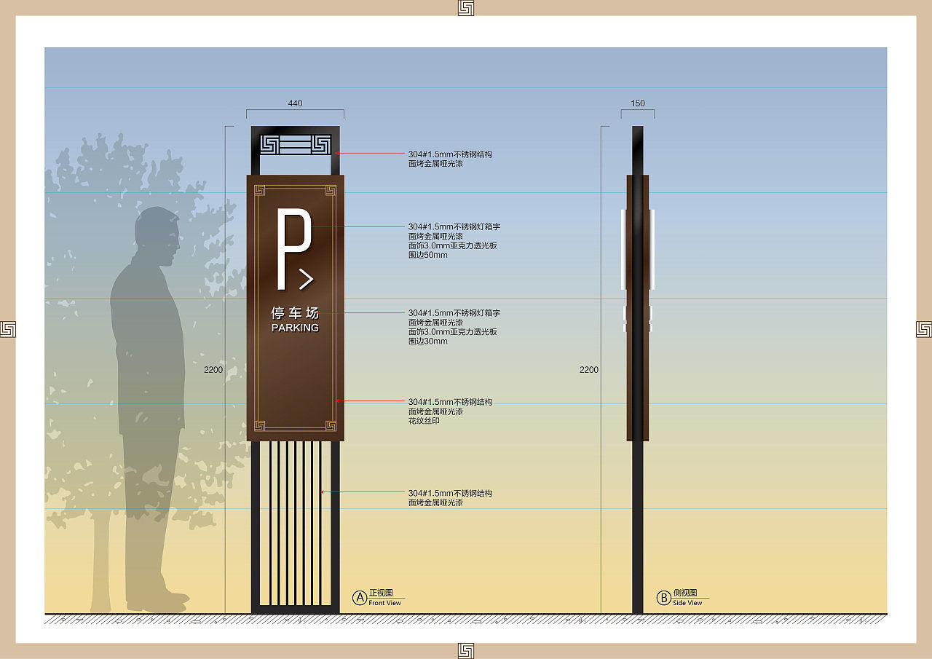
Task: Click the fret pattern ornament atop the sign
Action: [x=295, y=145]
